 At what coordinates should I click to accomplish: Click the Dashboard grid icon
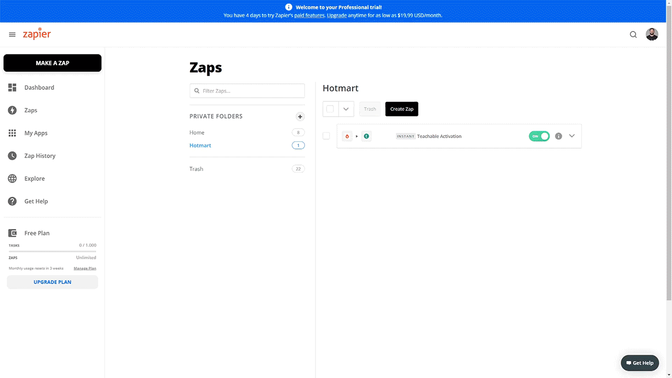click(12, 88)
